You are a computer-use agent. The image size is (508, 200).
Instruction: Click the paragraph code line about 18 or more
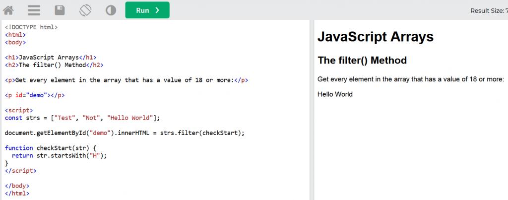[127, 80]
